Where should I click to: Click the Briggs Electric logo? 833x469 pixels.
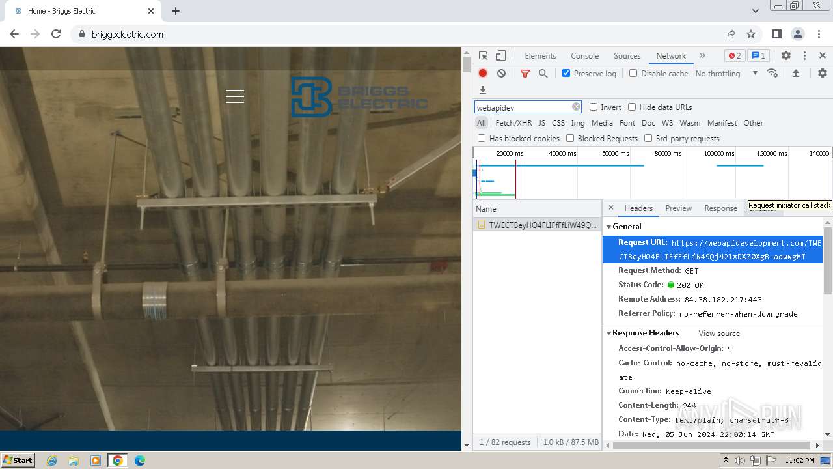click(359, 97)
